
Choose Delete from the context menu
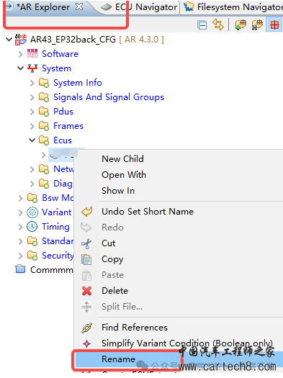click(x=114, y=291)
